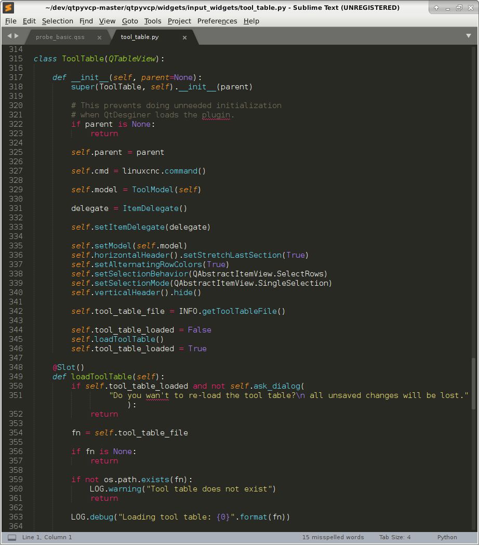479x545 pixels.
Task: Close the tool_table.py tab
Action: pyautogui.click(x=184, y=37)
